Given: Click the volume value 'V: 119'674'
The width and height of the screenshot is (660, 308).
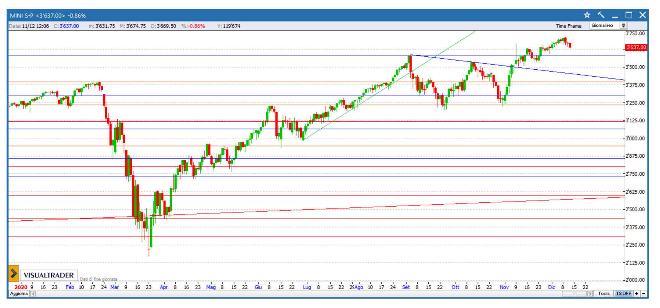Looking at the screenshot, I should (229, 26).
